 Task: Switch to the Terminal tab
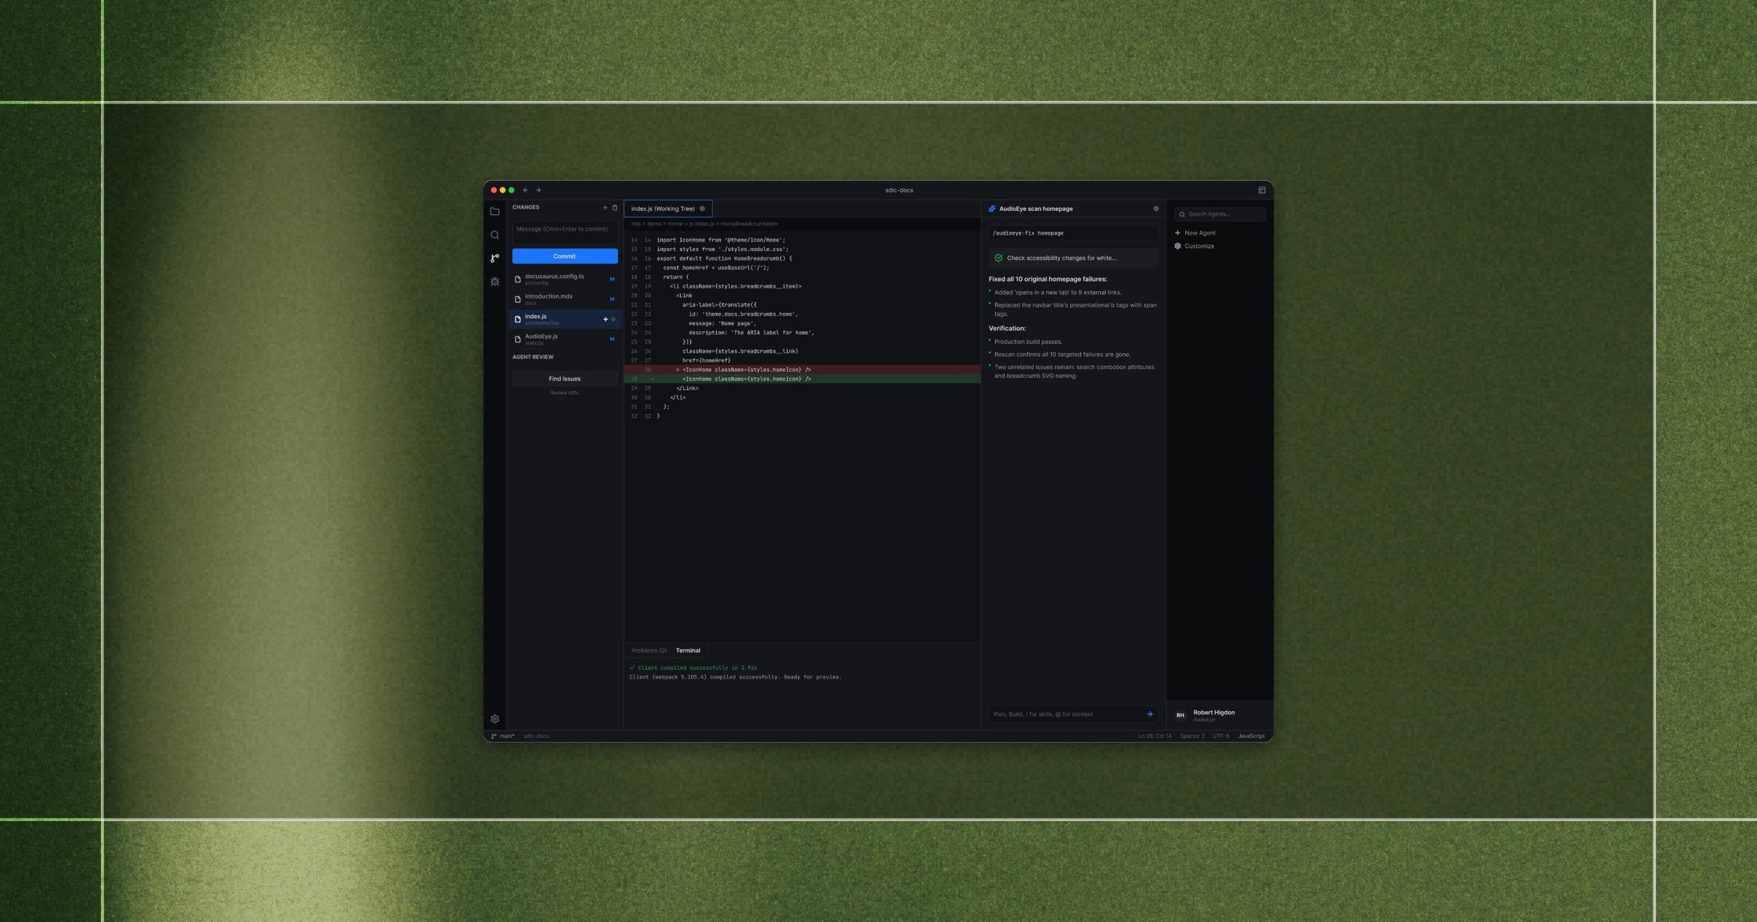(688, 651)
